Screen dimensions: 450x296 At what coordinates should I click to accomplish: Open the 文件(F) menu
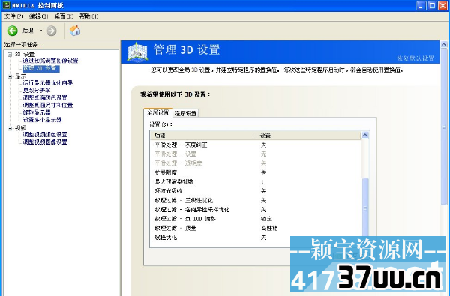click(x=13, y=16)
